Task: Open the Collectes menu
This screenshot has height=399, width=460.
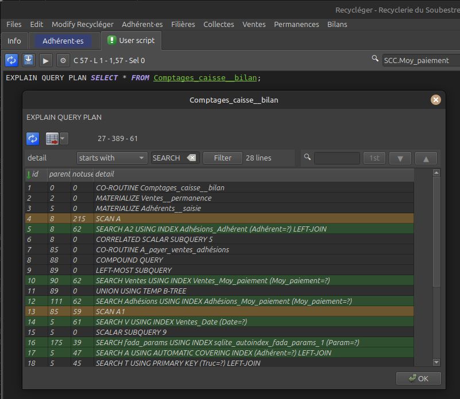Action: 219,24
